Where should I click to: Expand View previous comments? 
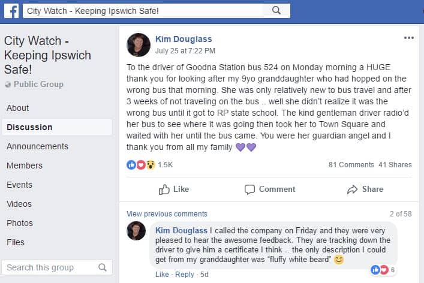pos(167,214)
